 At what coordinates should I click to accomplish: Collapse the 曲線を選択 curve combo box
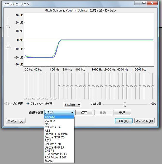pos(59,113)
